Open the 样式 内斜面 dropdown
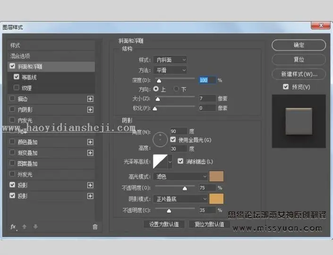333x255 pixels. (x=170, y=60)
